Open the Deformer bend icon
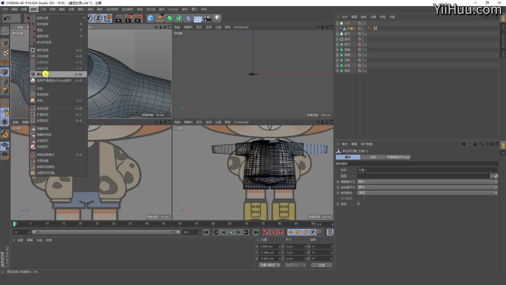This screenshot has width=506, height=285. click(189, 18)
